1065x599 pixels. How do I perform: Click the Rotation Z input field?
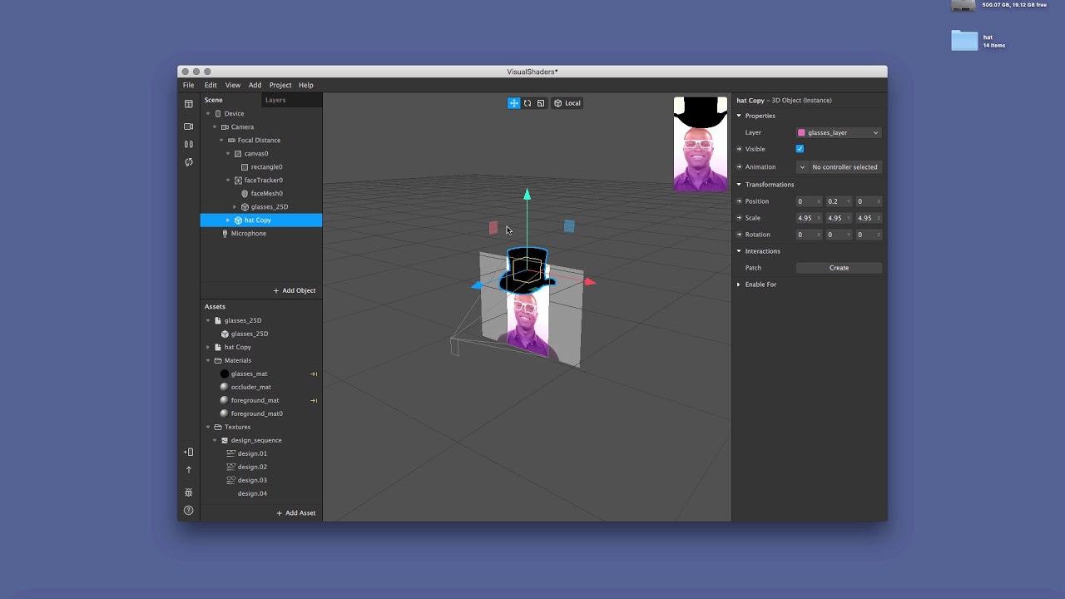tap(868, 235)
